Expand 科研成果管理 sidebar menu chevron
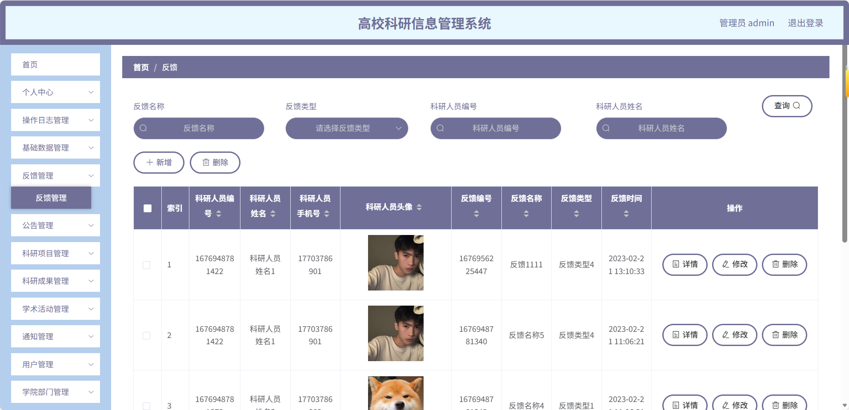The width and height of the screenshot is (849, 410). point(91,281)
